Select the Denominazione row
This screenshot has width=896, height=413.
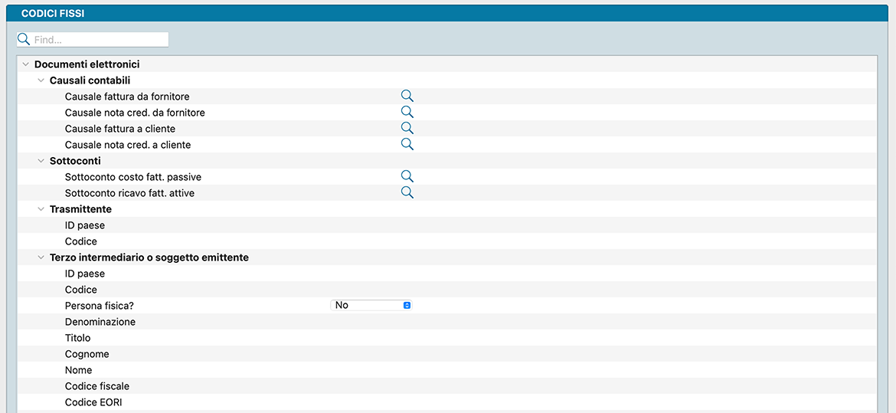(x=100, y=322)
